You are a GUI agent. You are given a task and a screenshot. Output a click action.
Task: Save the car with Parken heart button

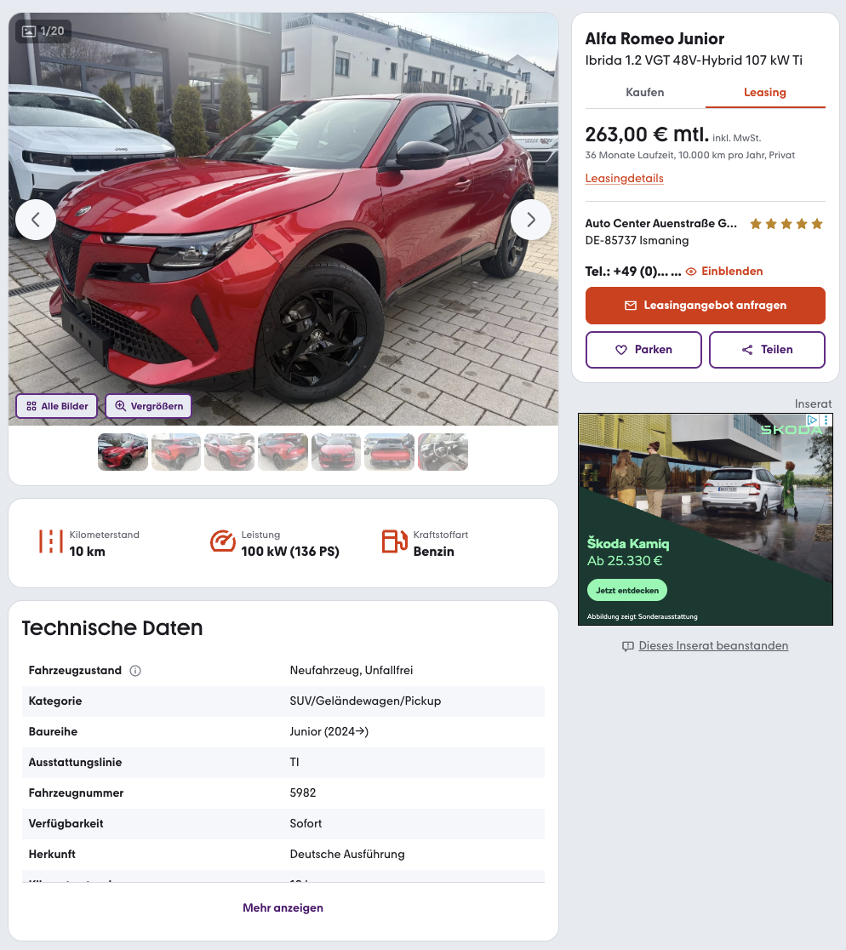point(643,350)
